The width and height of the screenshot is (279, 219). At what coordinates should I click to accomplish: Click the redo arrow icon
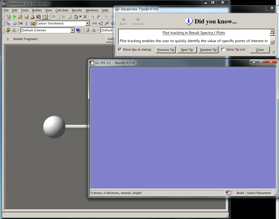coord(99,17)
